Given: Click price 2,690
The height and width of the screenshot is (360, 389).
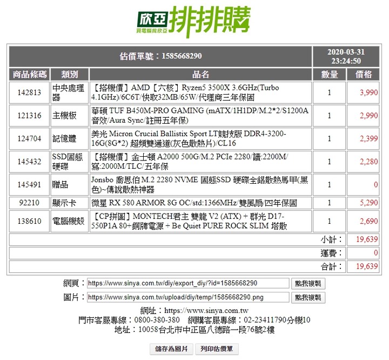Looking at the screenshot, I should click(x=368, y=221).
